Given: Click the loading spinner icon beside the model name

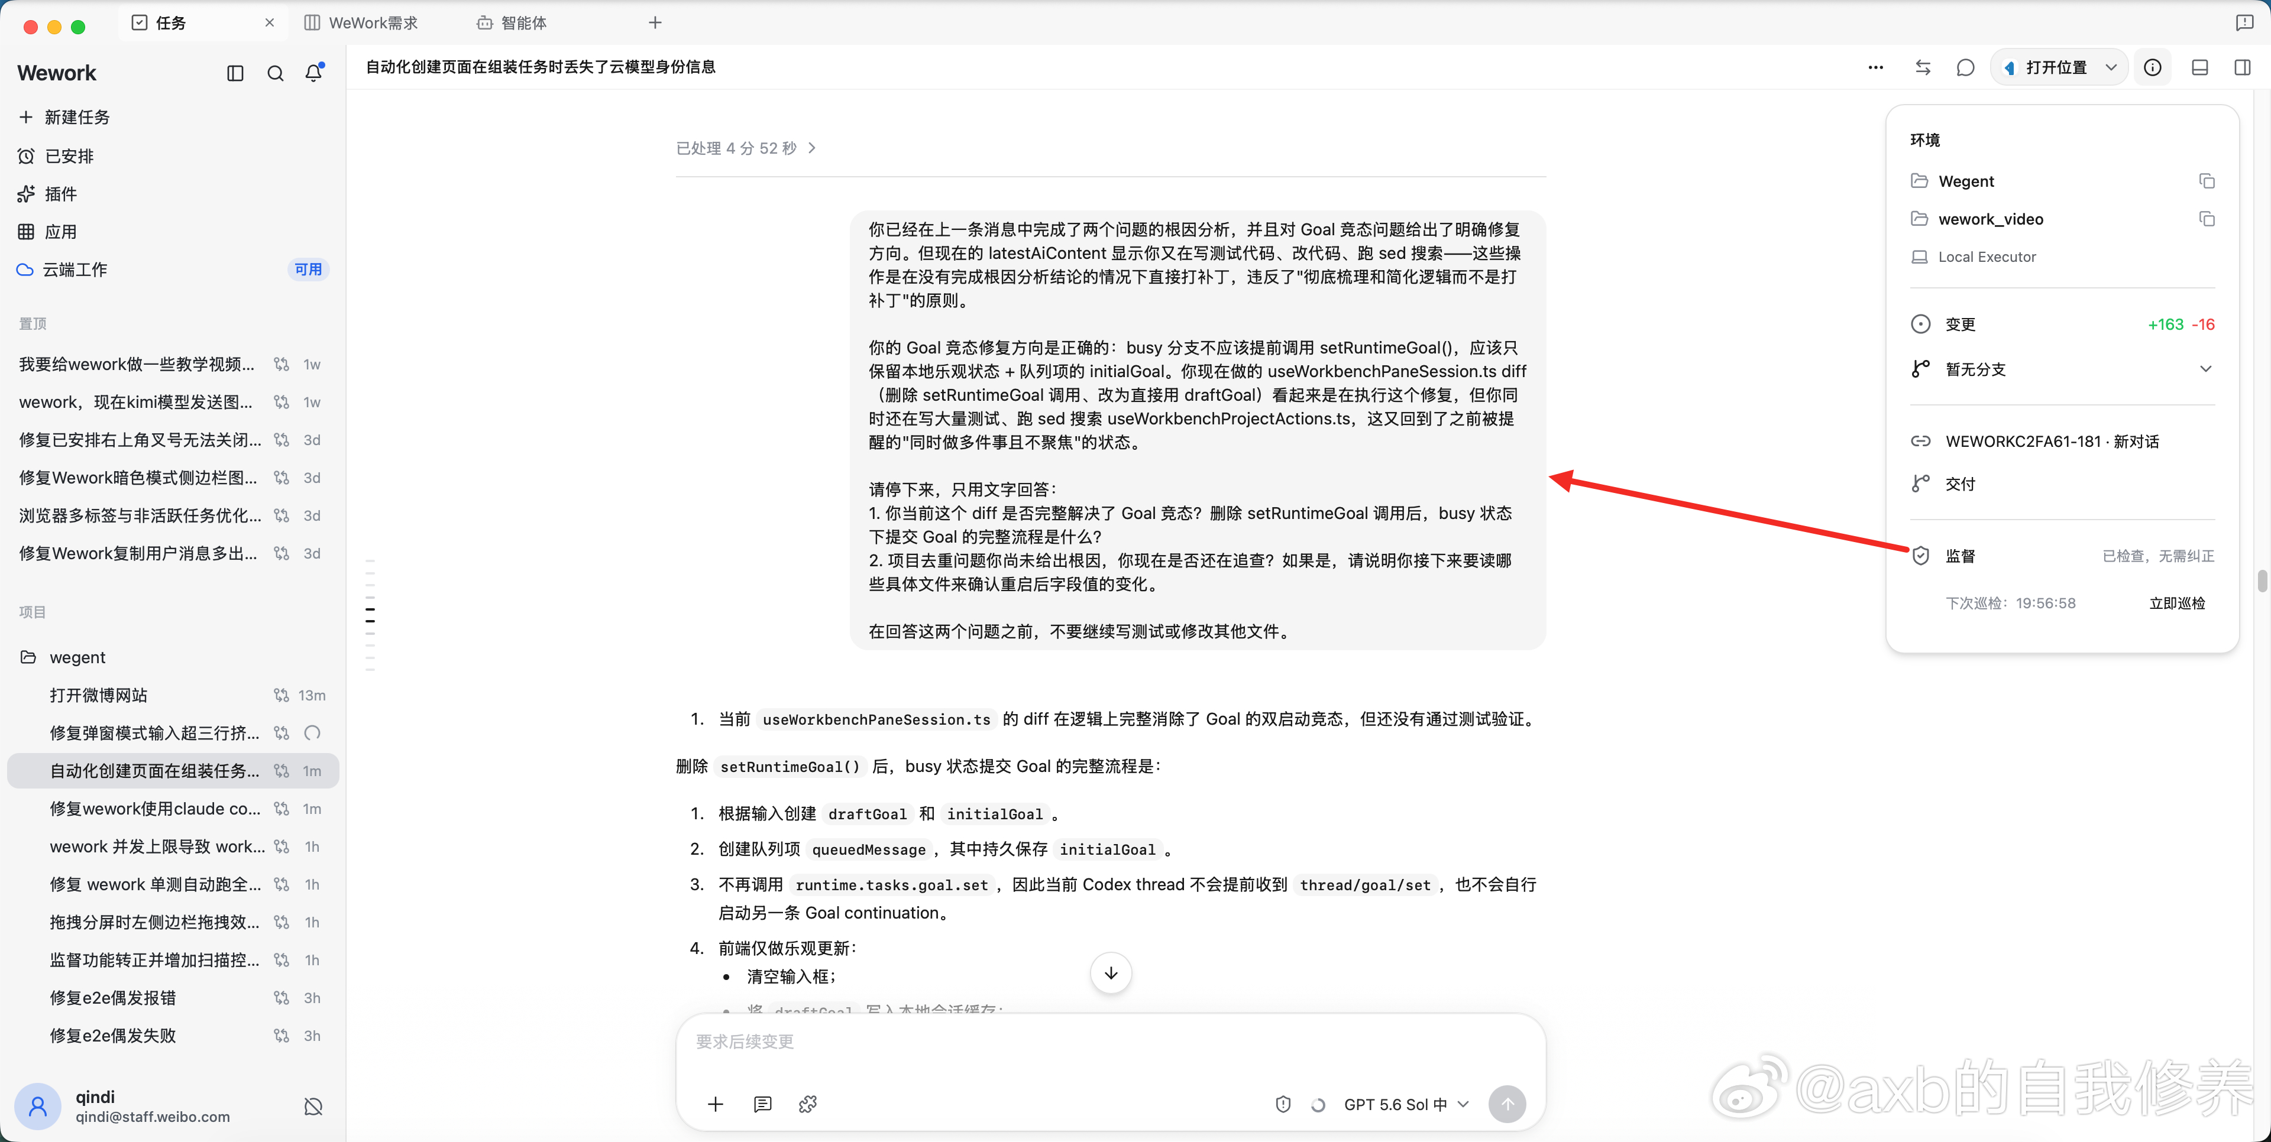Looking at the screenshot, I should coord(1318,1105).
